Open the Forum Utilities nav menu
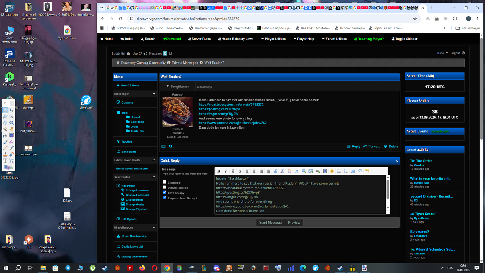The height and width of the screenshot is (273, 485). pos(334,39)
